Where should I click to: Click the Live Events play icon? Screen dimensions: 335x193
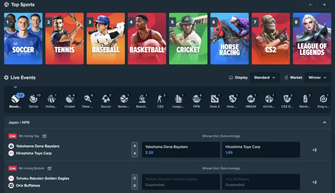coord(6,78)
